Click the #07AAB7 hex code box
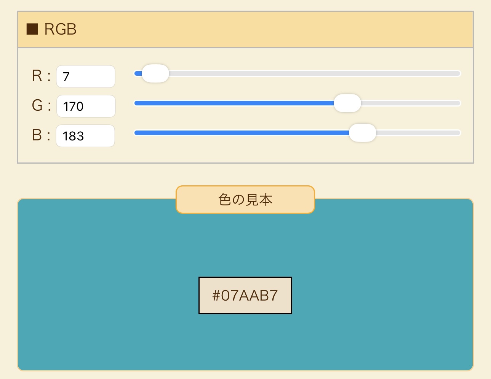The height and width of the screenshot is (379, 491). tap(245, 295)
